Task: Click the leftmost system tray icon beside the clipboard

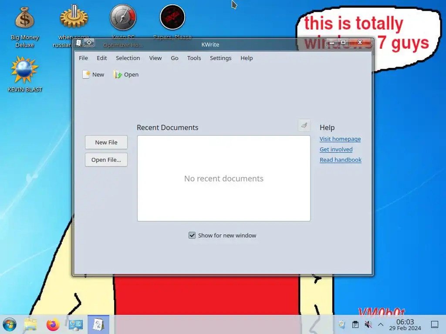Action: coord(342,324)
